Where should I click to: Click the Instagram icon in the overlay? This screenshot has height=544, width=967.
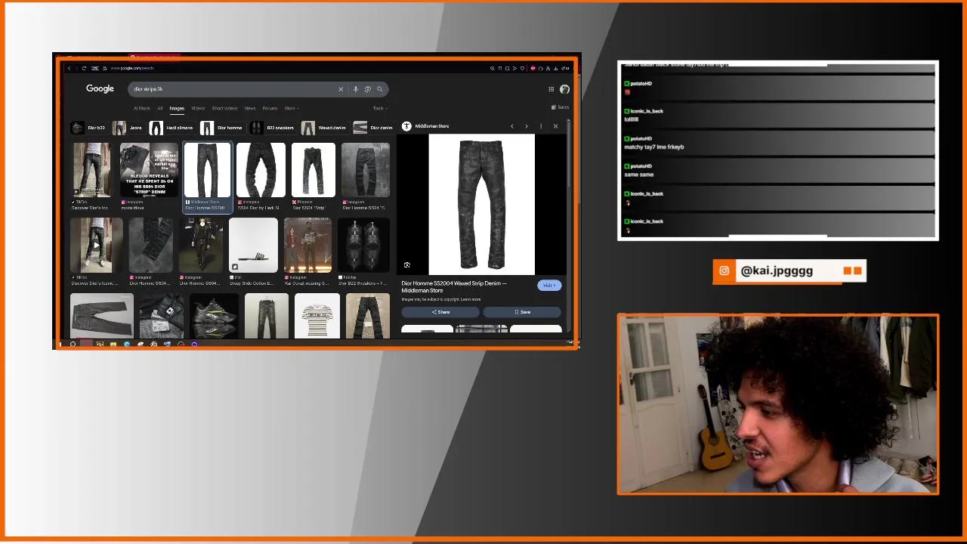(724, 271)
